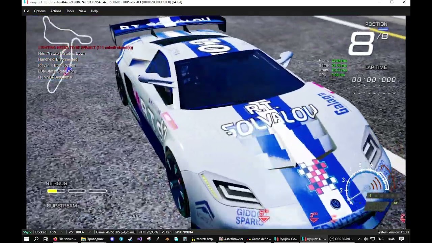Click the GPU: NVIDIA status entry

184,232
